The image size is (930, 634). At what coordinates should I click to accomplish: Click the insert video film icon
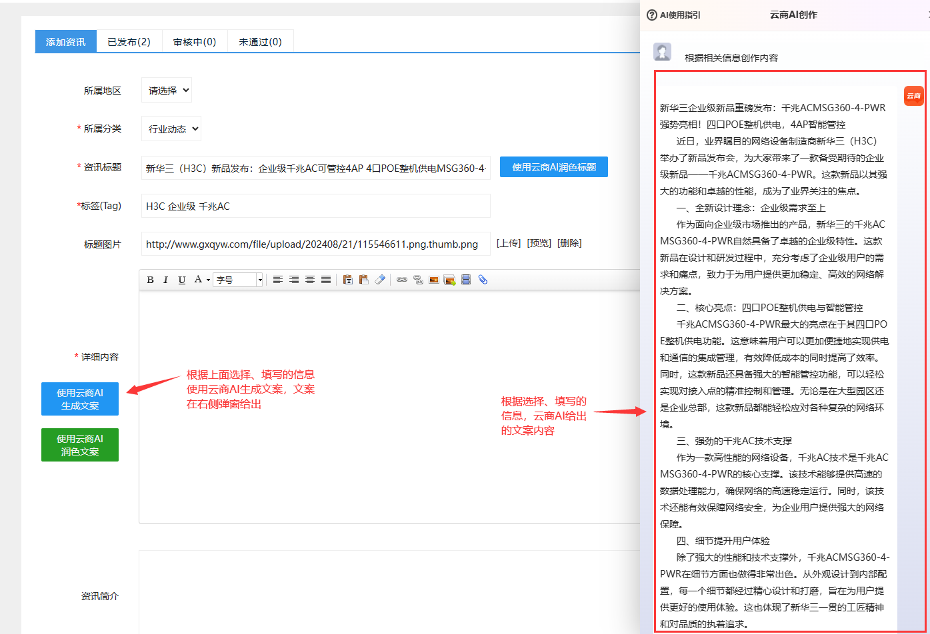tap(466, 280)
